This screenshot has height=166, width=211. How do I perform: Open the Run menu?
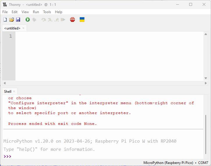coord(36,12)
